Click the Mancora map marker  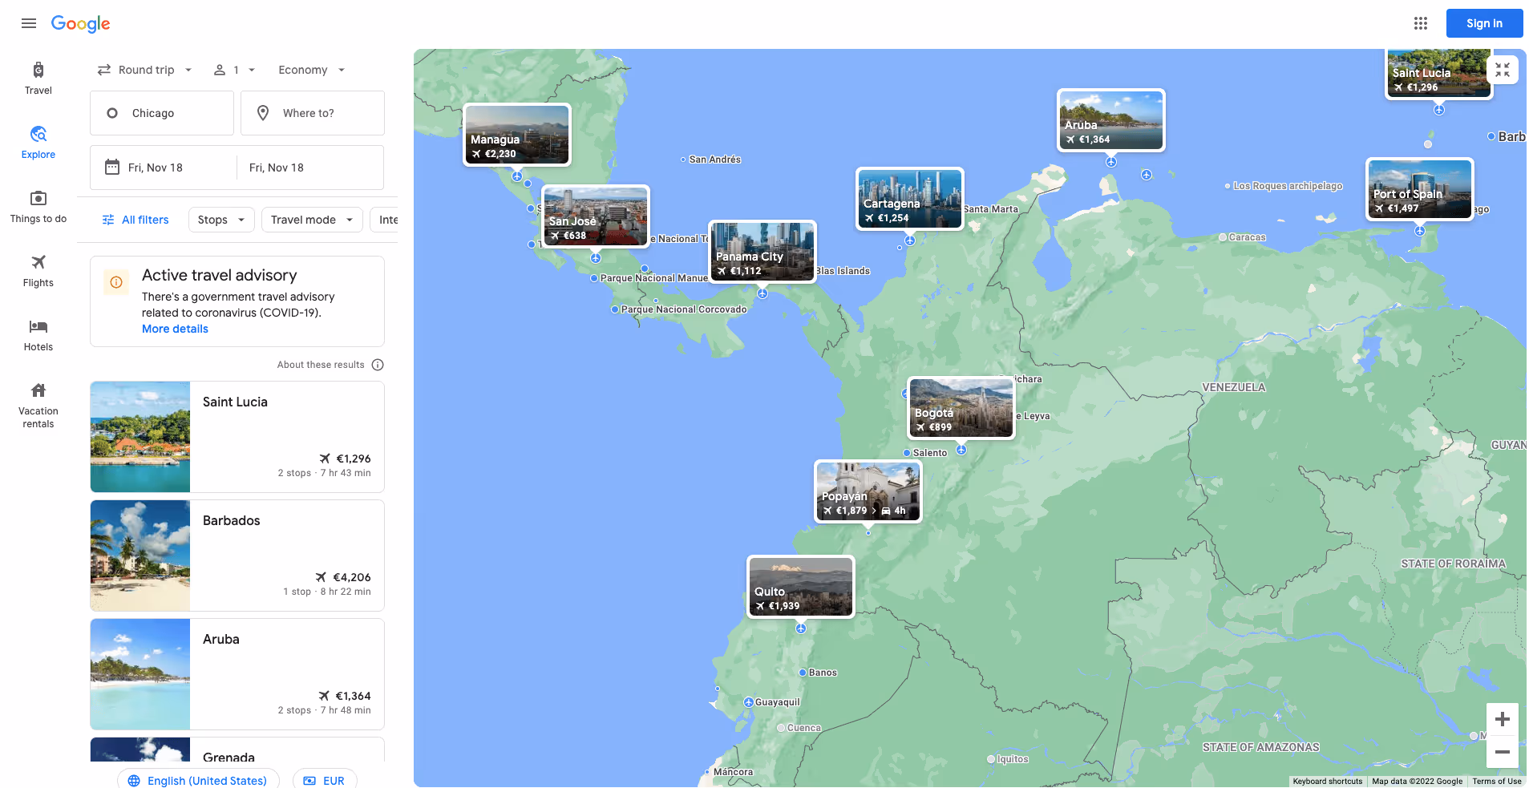pyautogui.click(x=707, y=772)
